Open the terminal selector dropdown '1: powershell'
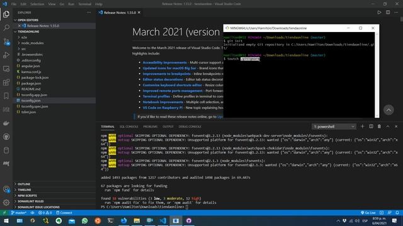The width and height of the screenshot is (403, 226). click(334, 127)
